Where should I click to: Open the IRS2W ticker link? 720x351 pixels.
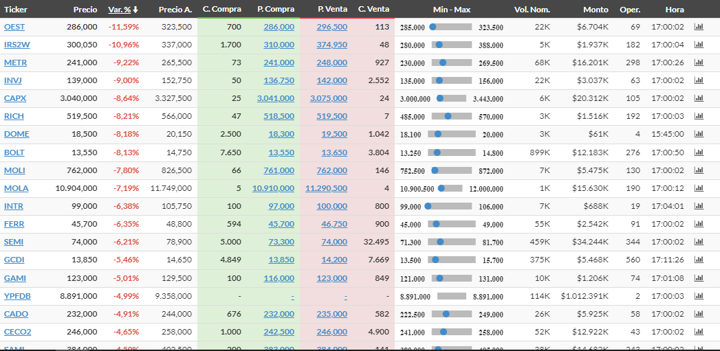[x=17, y=45]
